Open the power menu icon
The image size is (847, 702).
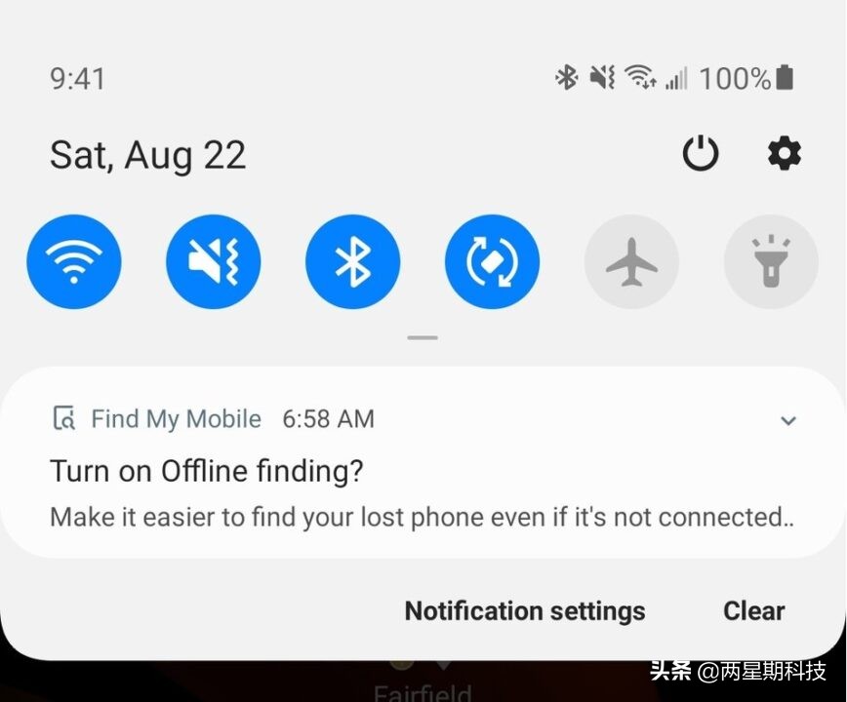click(x=700, y=153)
